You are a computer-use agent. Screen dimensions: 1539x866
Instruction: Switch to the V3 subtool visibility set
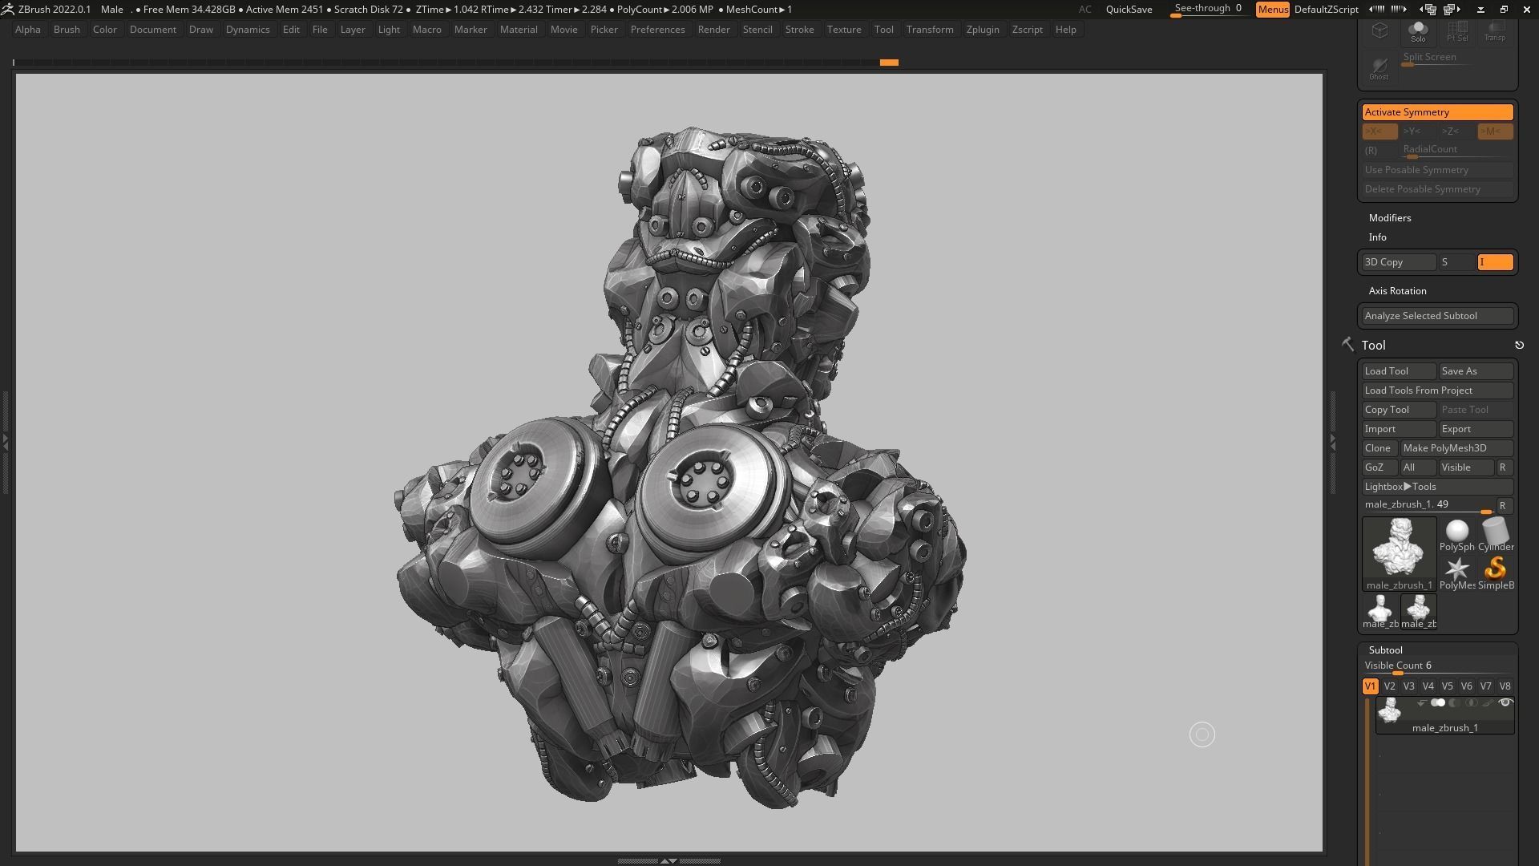click(1408, 686)
